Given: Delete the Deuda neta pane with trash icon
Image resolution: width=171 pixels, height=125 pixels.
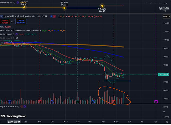Looking at the screenshot, I should (151, 3).
